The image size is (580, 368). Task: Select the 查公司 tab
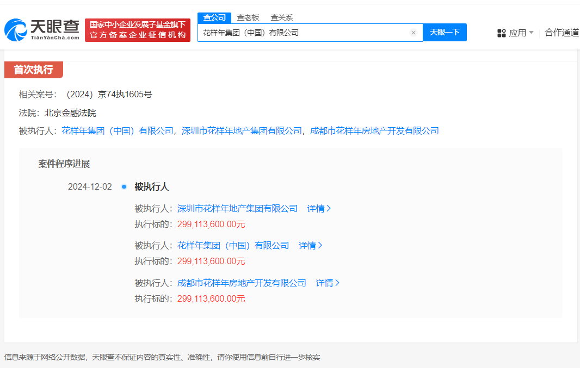click(214, 17)
